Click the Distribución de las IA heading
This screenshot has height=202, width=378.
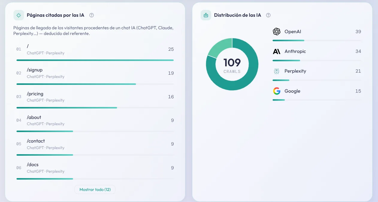coord(238,15)
